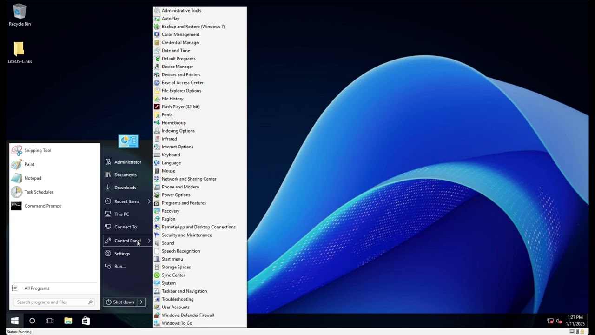Open Downloads from the Start menu
The width and height of the screenshot is (595, 335).
coord(127,188)
